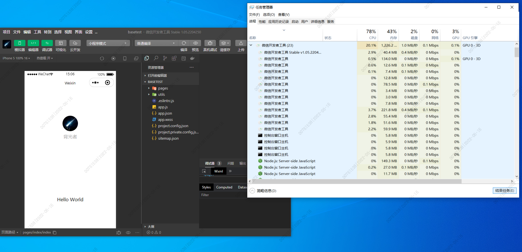Open the iPhone 5 100% device dropdown
522x252 pixels.
(16, 58)
